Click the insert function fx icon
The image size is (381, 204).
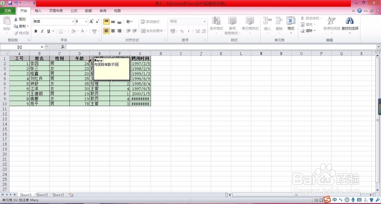click(x=63, y=47)
